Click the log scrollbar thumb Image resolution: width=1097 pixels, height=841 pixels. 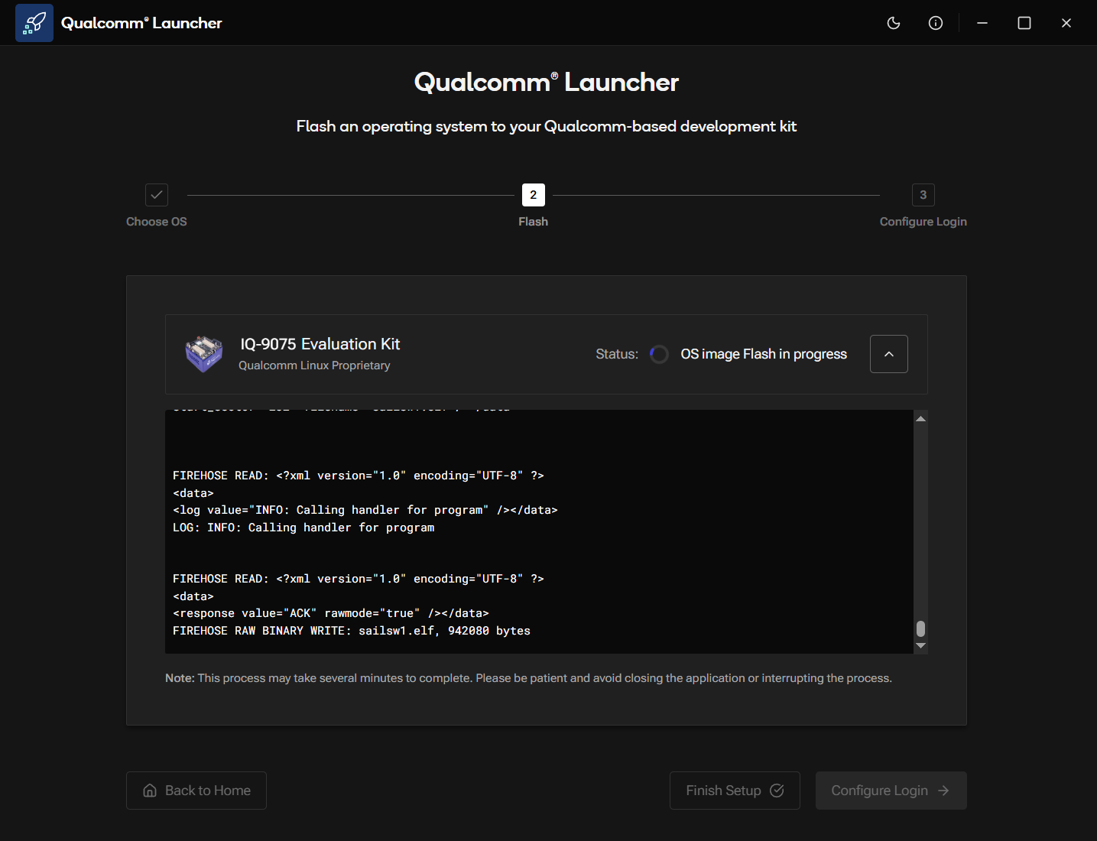pos(921,628)
